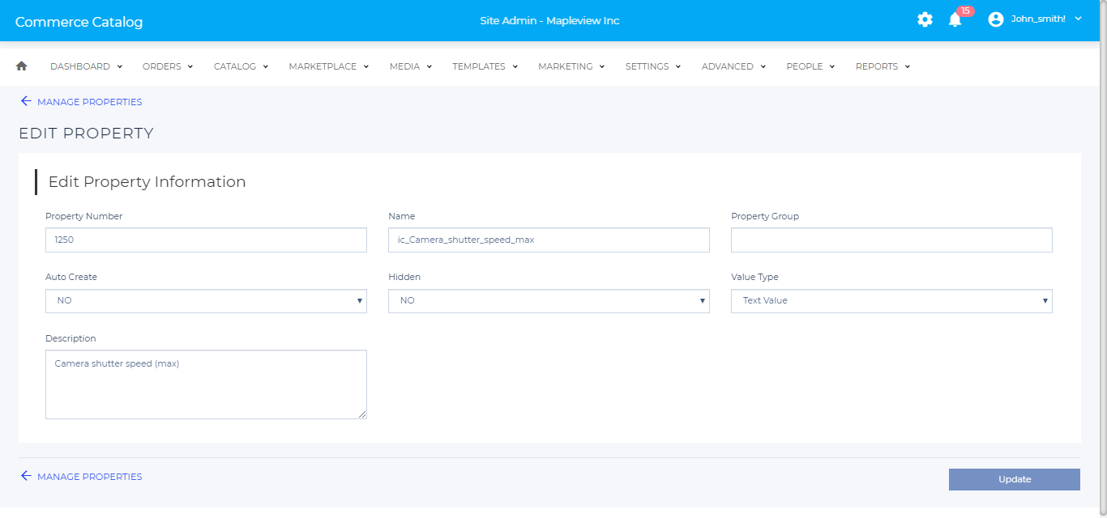Screen dimensions: 1107x518
Task: Go to the home icon
Action: [22, 66]
